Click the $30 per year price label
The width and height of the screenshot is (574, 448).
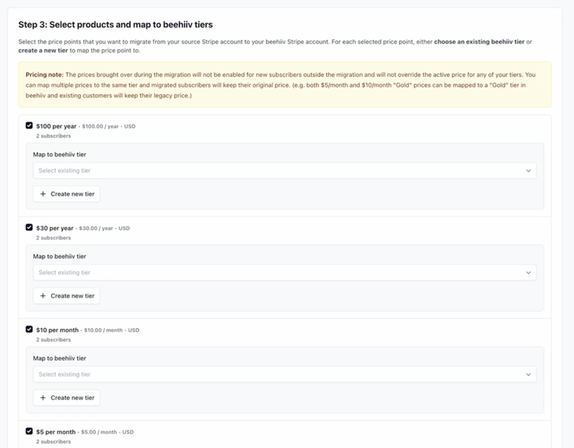pyautogui.click(x=55, y=228)
